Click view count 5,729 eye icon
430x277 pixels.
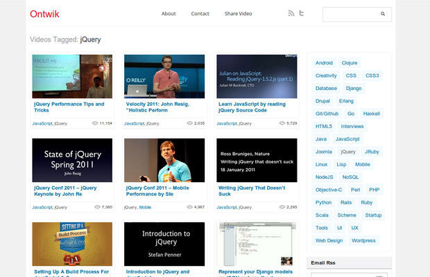282,123
